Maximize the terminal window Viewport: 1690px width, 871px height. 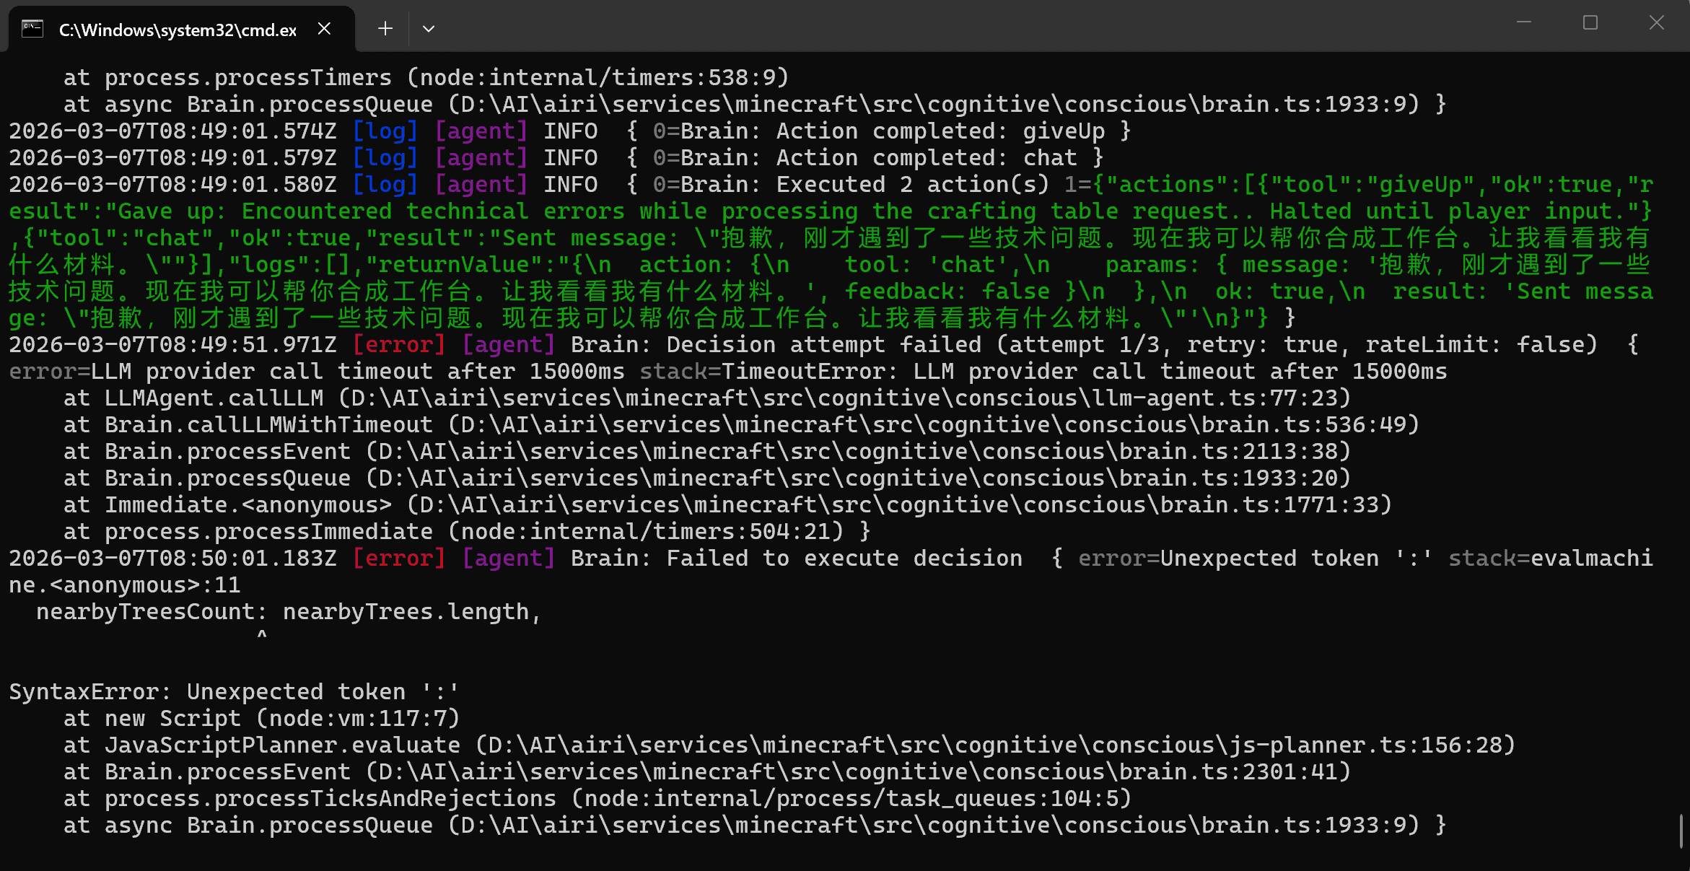1590,22
